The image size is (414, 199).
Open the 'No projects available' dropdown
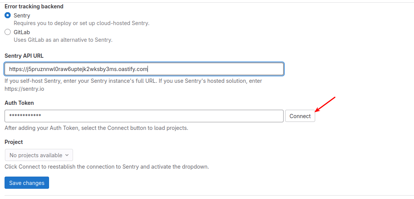click(x=39, y=155)
